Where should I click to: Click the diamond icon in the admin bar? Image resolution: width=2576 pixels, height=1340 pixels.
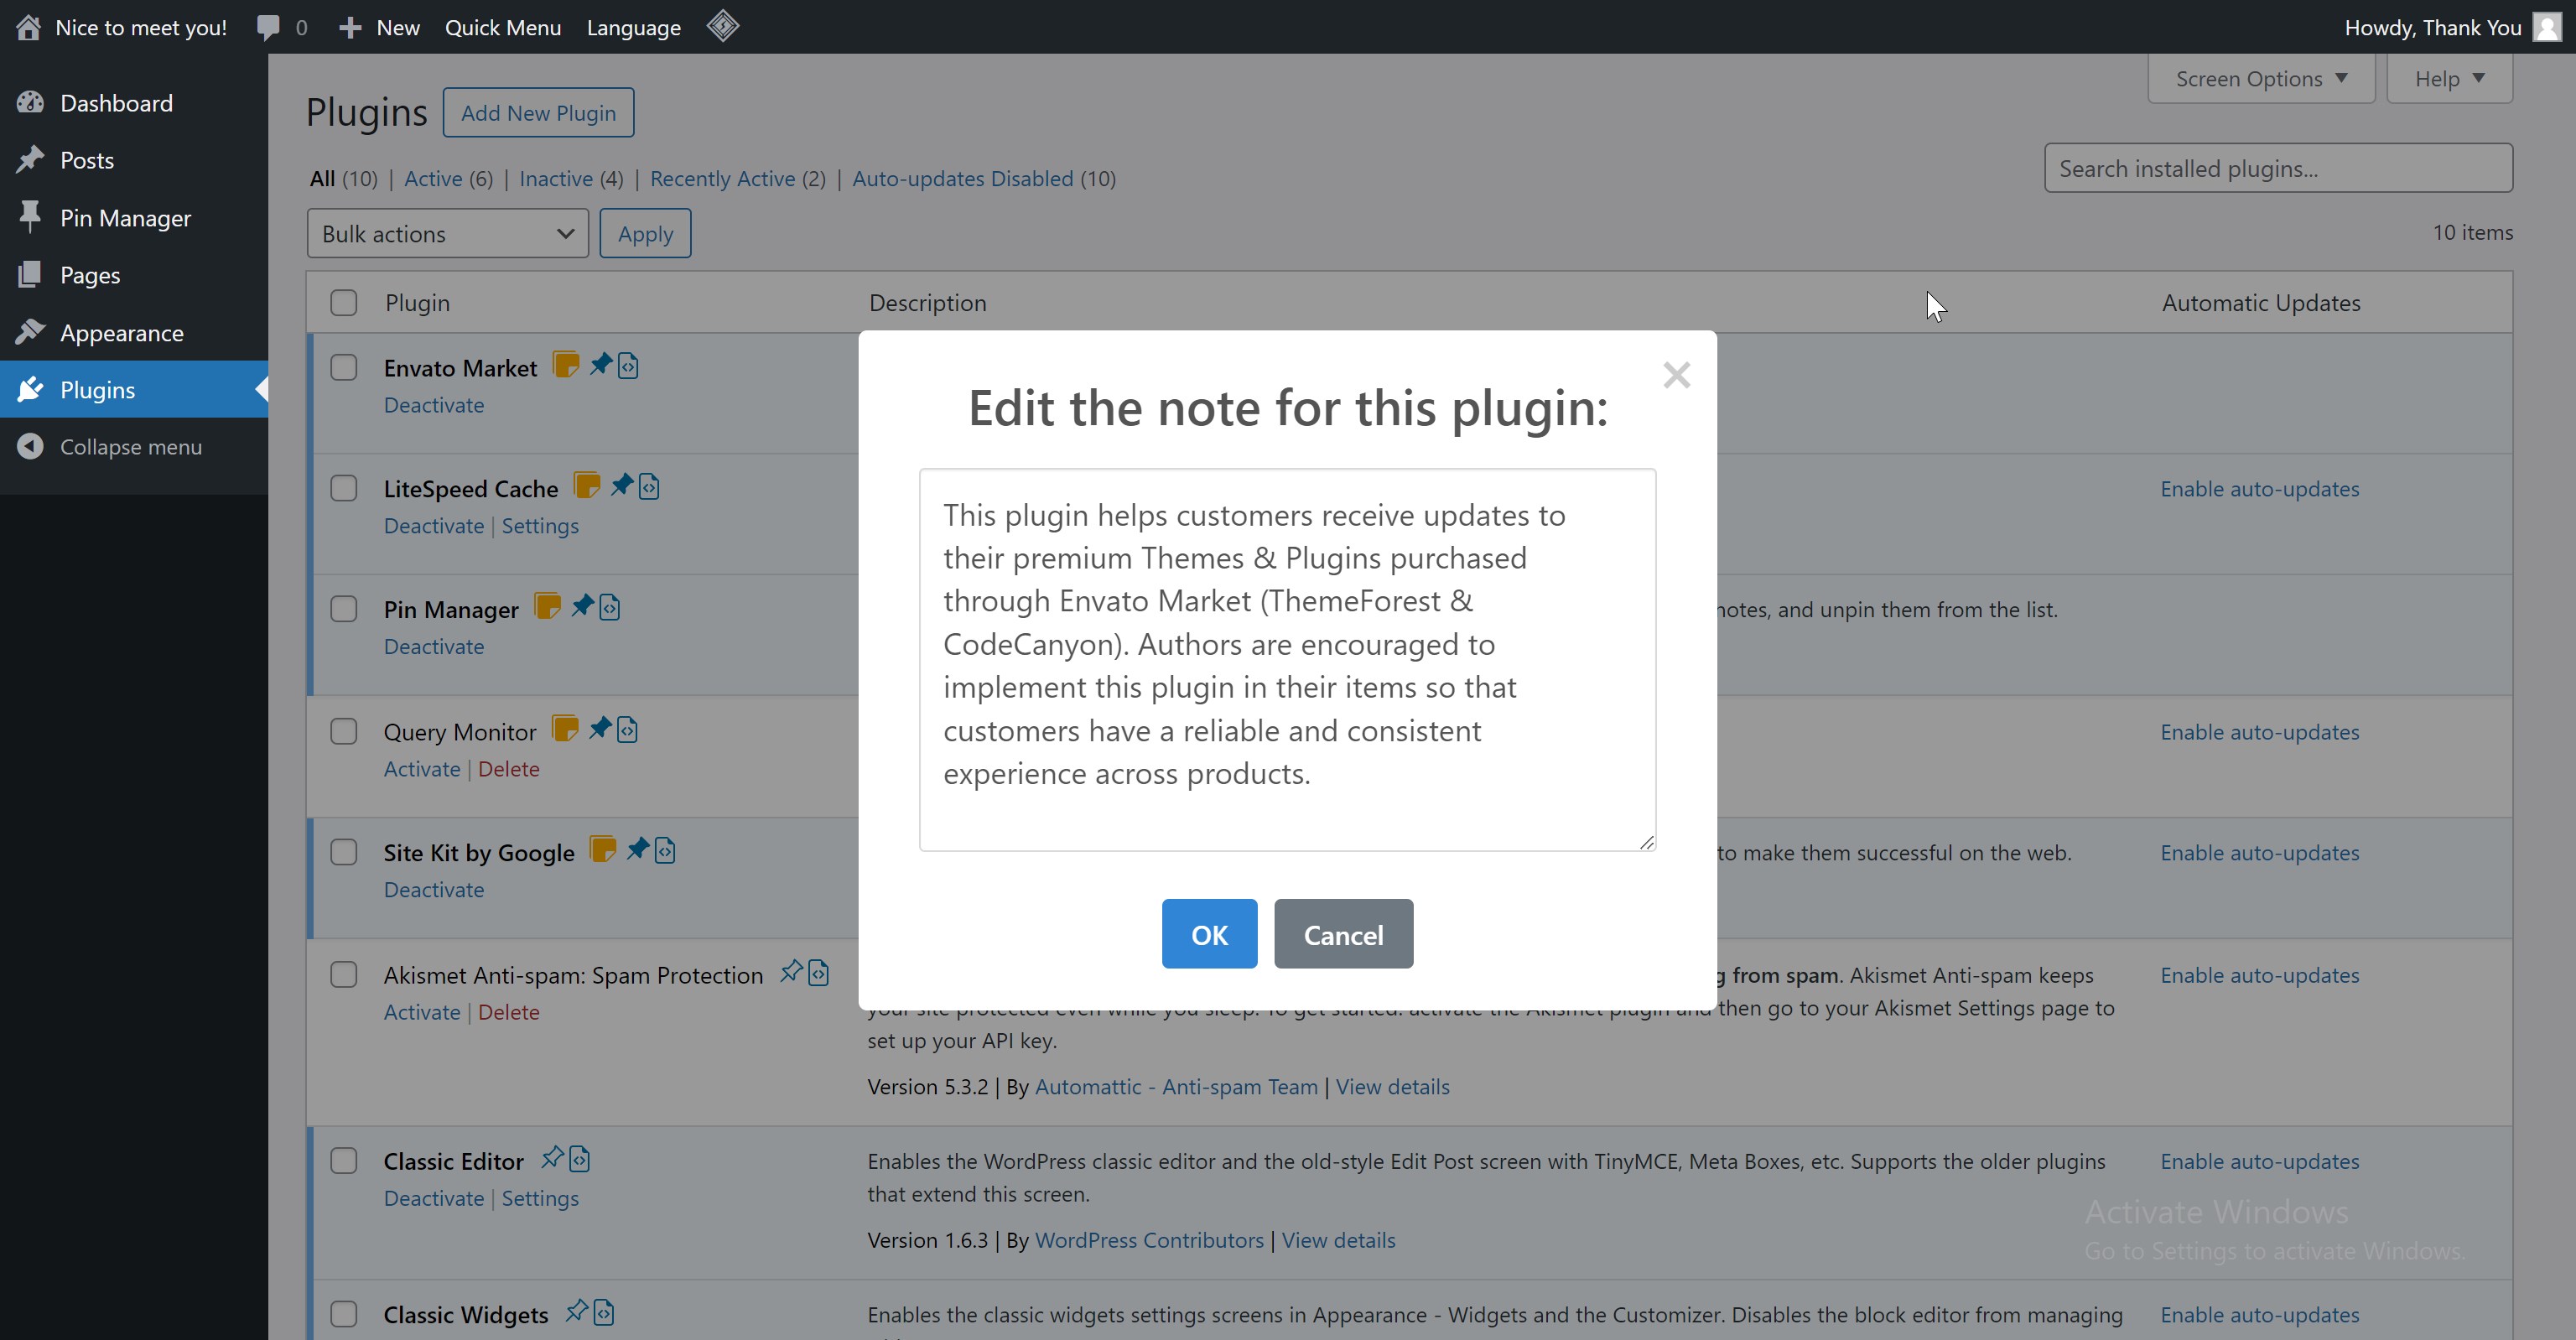[722, 27]
